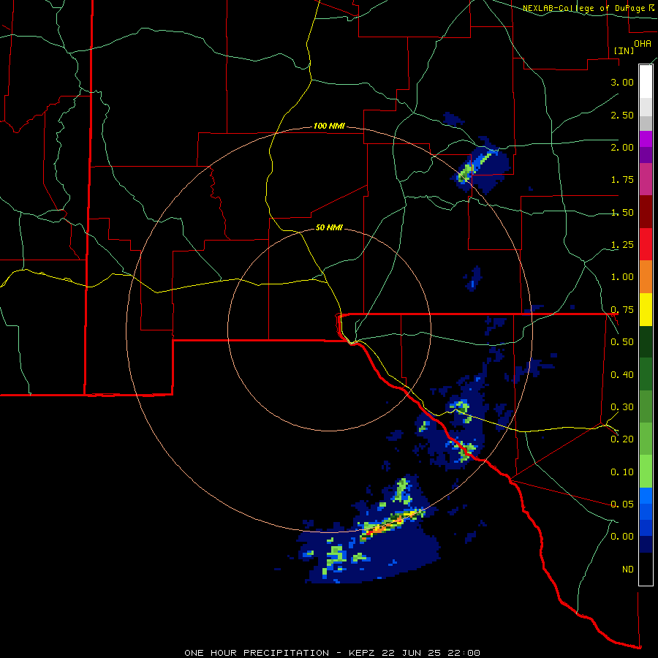Click the 1.00 legend value

(x=622, y=277)
